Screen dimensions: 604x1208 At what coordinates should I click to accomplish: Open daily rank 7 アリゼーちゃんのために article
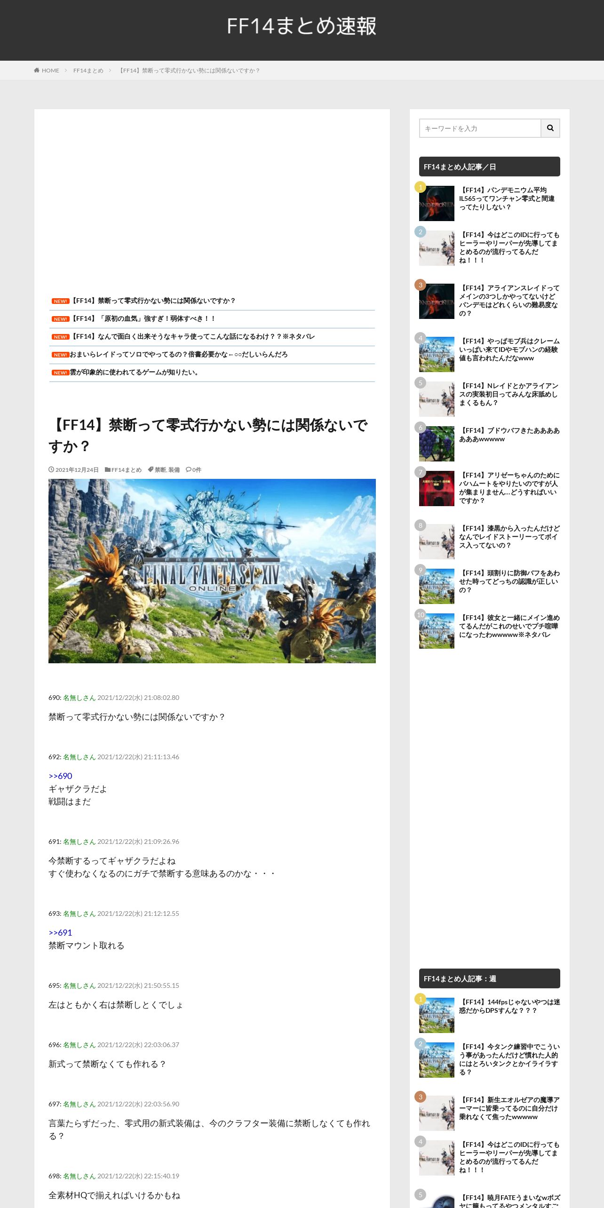509,488
